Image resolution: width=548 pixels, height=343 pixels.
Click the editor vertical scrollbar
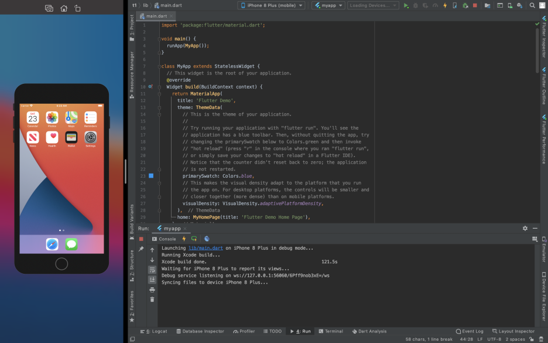(537, 51)
